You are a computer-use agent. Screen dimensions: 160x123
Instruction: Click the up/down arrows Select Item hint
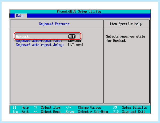[x=47, y=107]
